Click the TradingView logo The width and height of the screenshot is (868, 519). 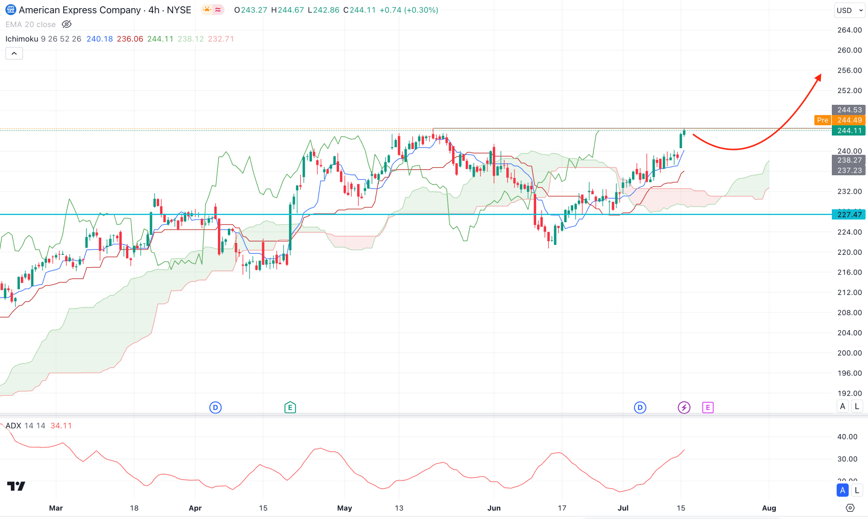tap(16, 486)
